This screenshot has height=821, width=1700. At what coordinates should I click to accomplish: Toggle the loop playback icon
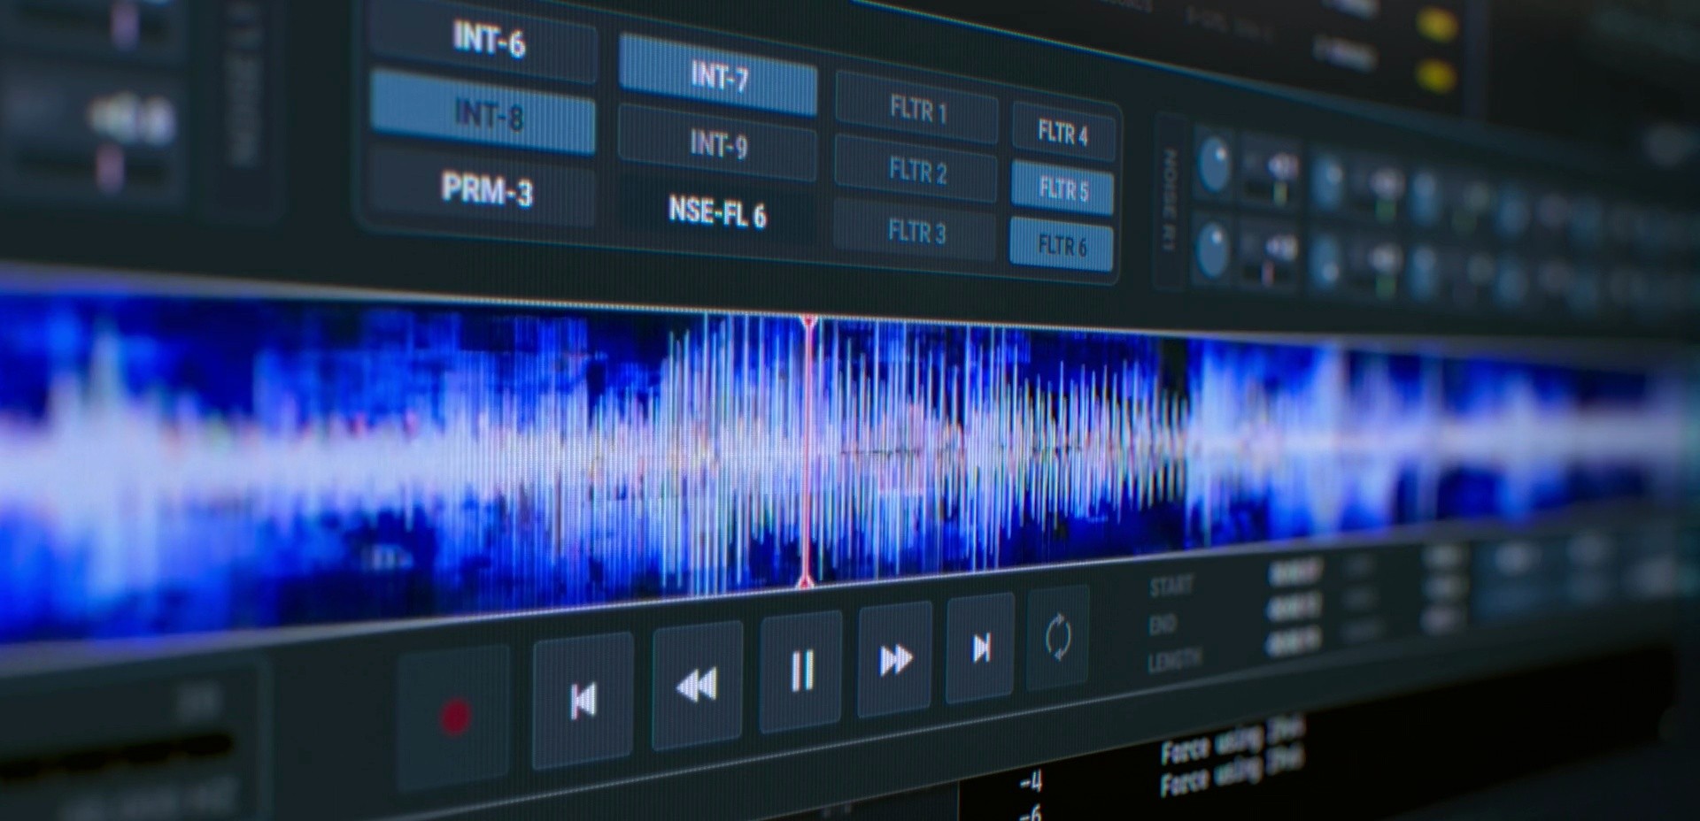coord(1058,638)
